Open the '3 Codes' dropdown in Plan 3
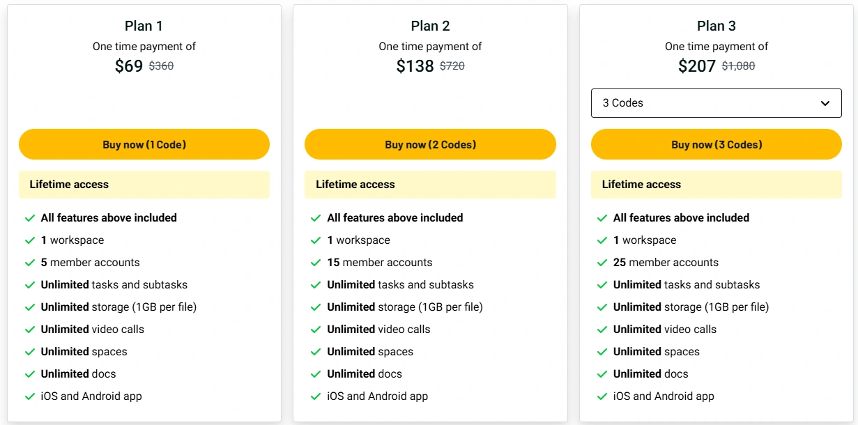This screenshot has height=425, width=858. 717,103
